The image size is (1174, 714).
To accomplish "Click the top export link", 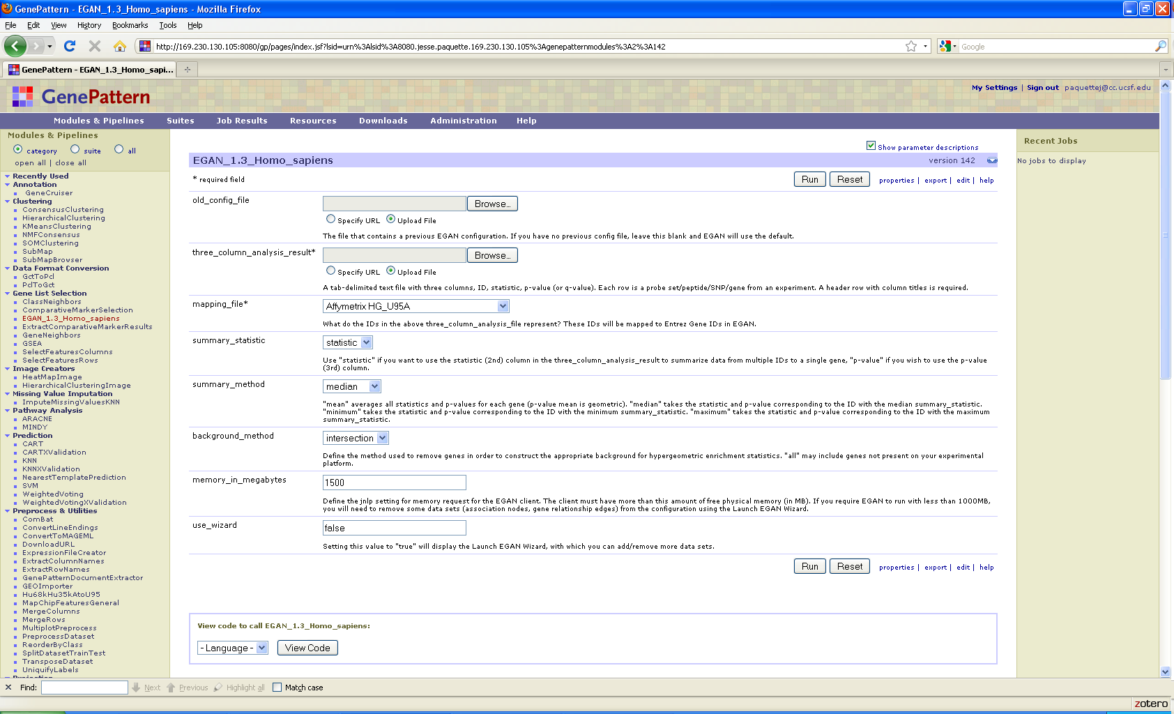I will tap(936, 180).
